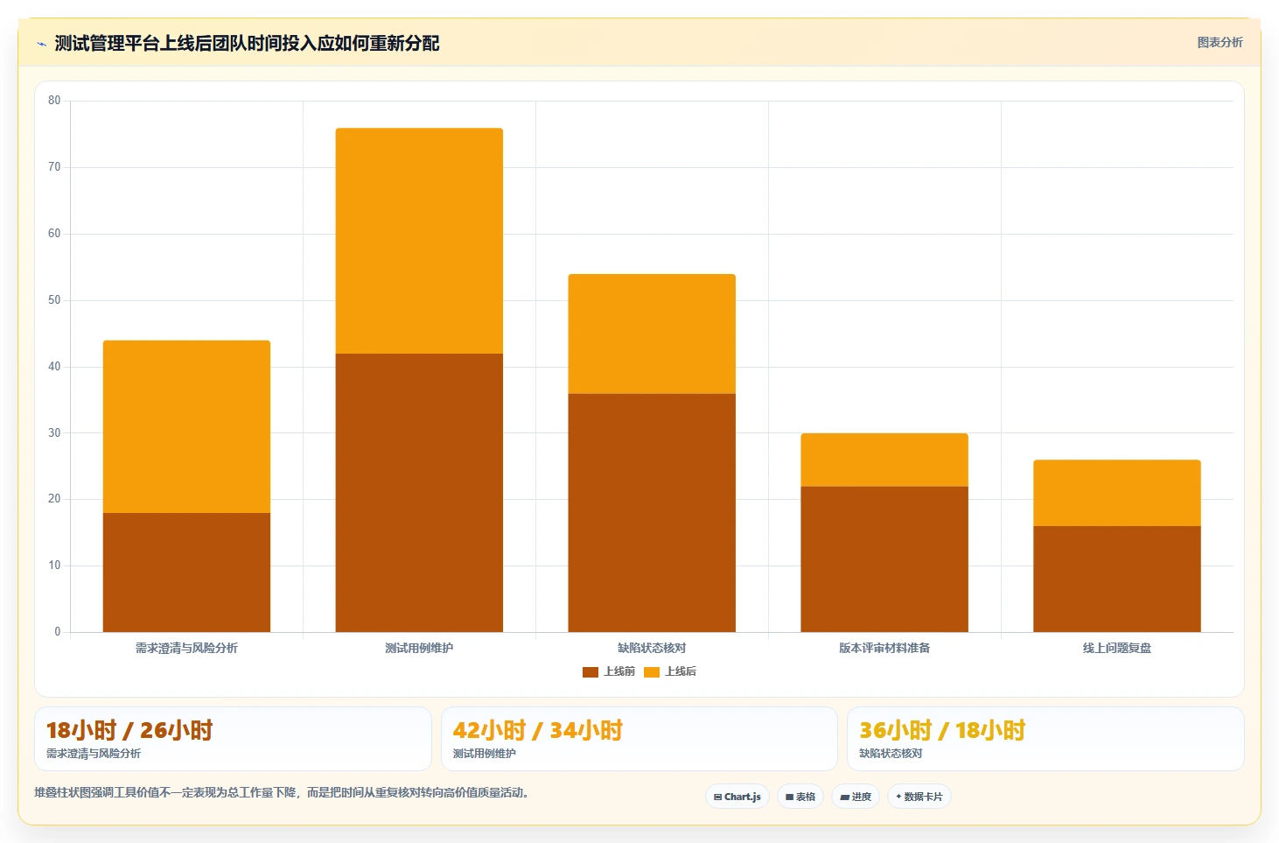Click the orange 上线后 segment of the 线上问题复盘 bar

[x=1117, y=493]
